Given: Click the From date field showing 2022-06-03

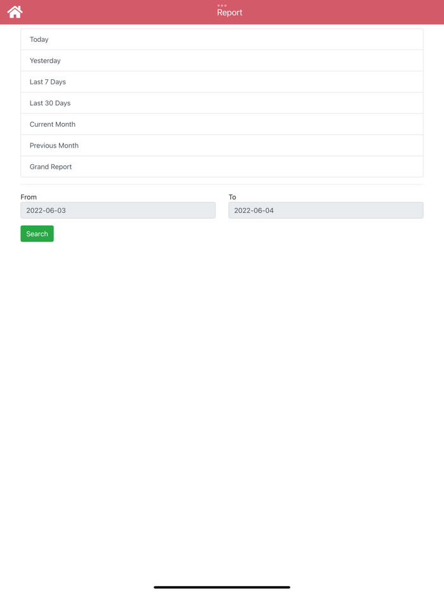Looking at the screenshot, I should 117,210.
